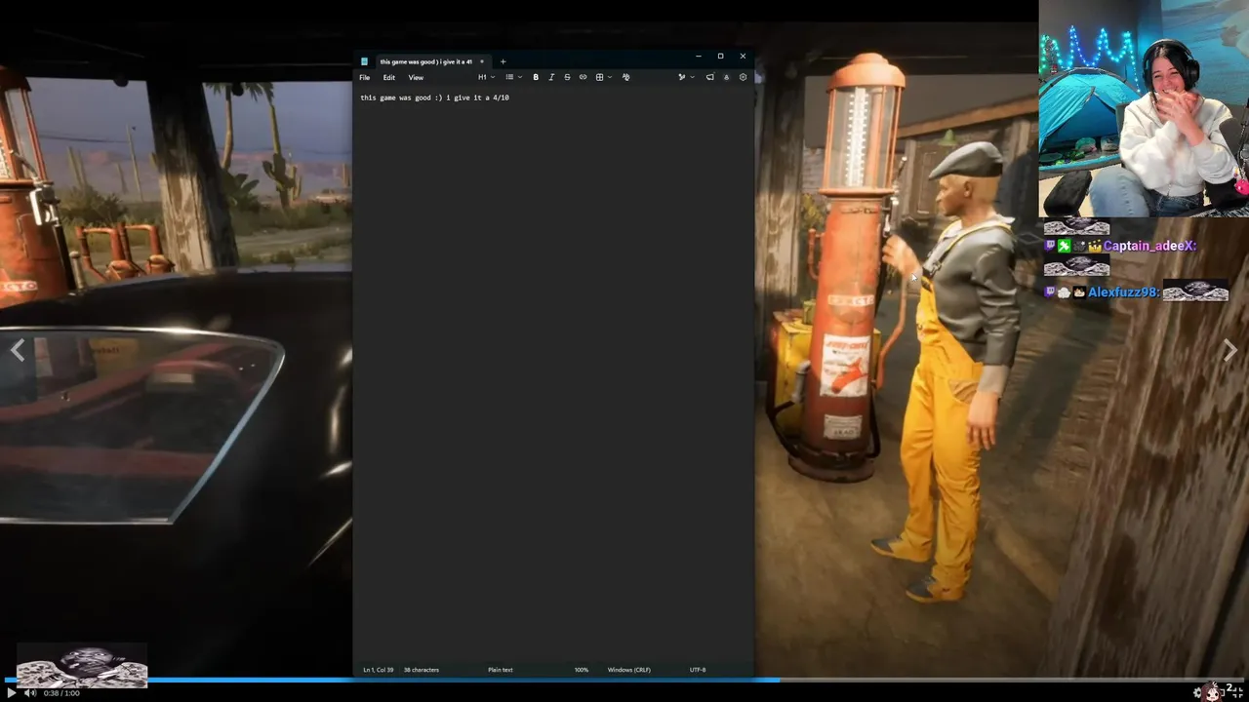The height and width of the screenshot is (702, 1249).
Task: Click the Captain_adeeX username in chat
Action: pos(1149,246)
